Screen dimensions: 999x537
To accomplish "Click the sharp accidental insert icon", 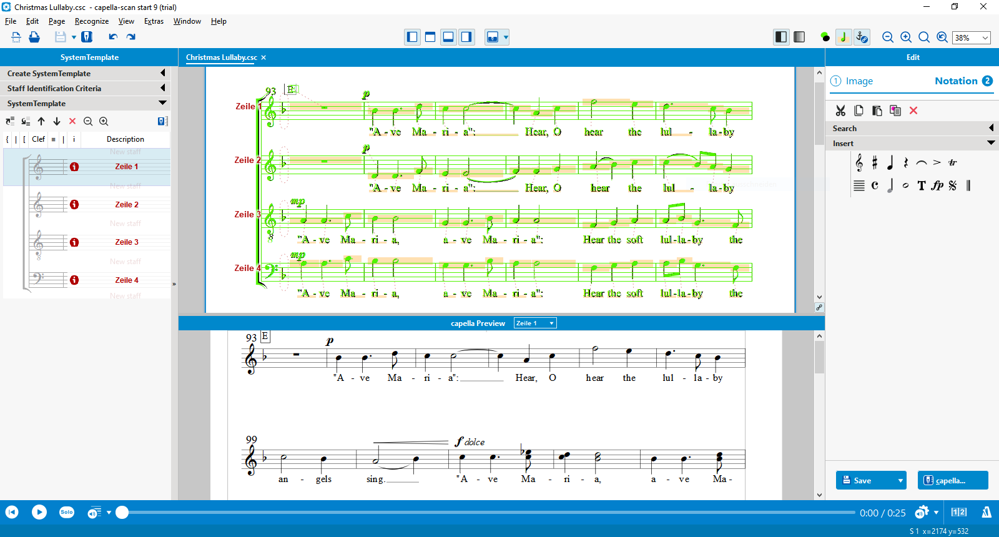I will 875,163.
